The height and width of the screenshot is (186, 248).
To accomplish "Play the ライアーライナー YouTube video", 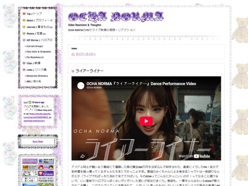I will click(146, 121).
